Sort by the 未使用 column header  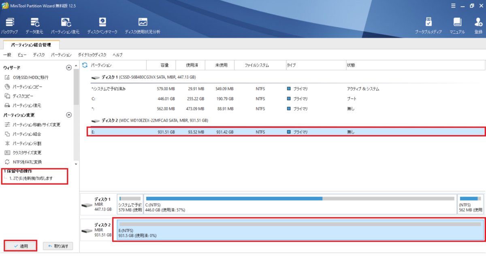pyautogui.click(x=220, y=65)
